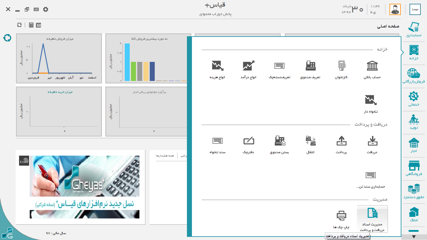Open the میزان خرید ماهیانه chart
The width and height of the screenshot is (427, 240).
[59, 112]
